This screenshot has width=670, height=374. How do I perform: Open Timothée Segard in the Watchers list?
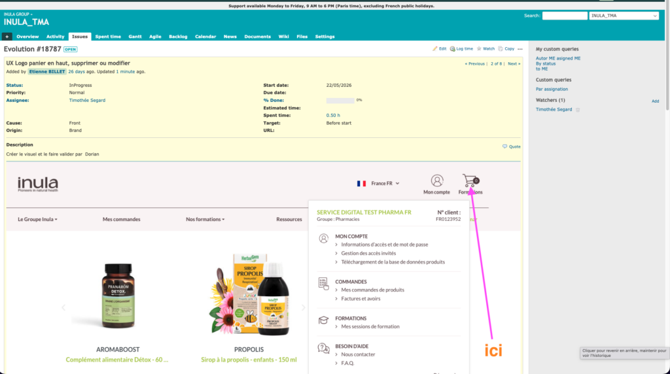point(554,110)
